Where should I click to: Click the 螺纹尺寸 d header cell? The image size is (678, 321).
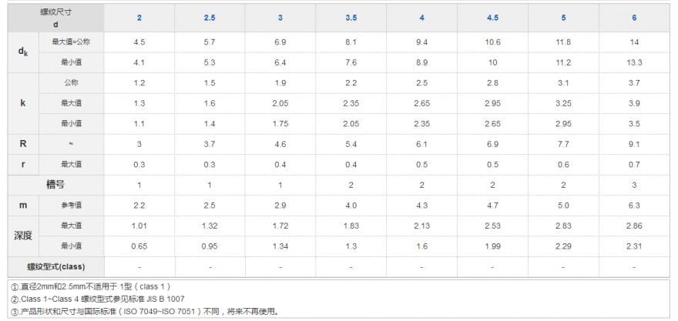click(55, 17)
